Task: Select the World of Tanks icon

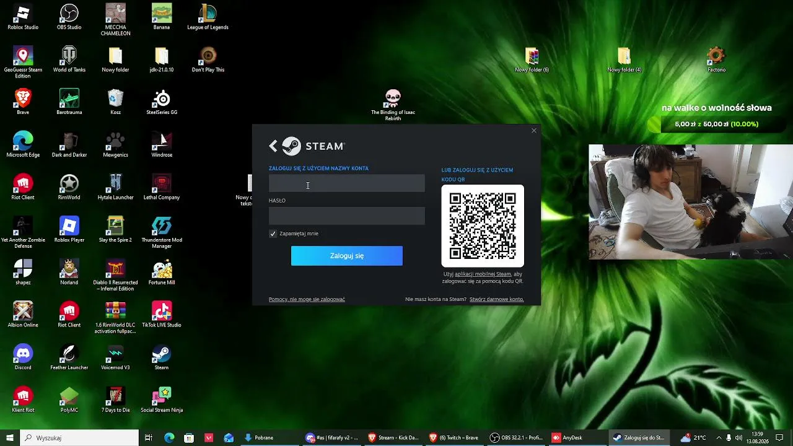Action: 69,60
